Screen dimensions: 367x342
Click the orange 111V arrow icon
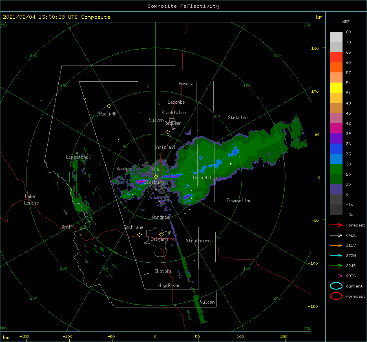(x=336, y=245)
